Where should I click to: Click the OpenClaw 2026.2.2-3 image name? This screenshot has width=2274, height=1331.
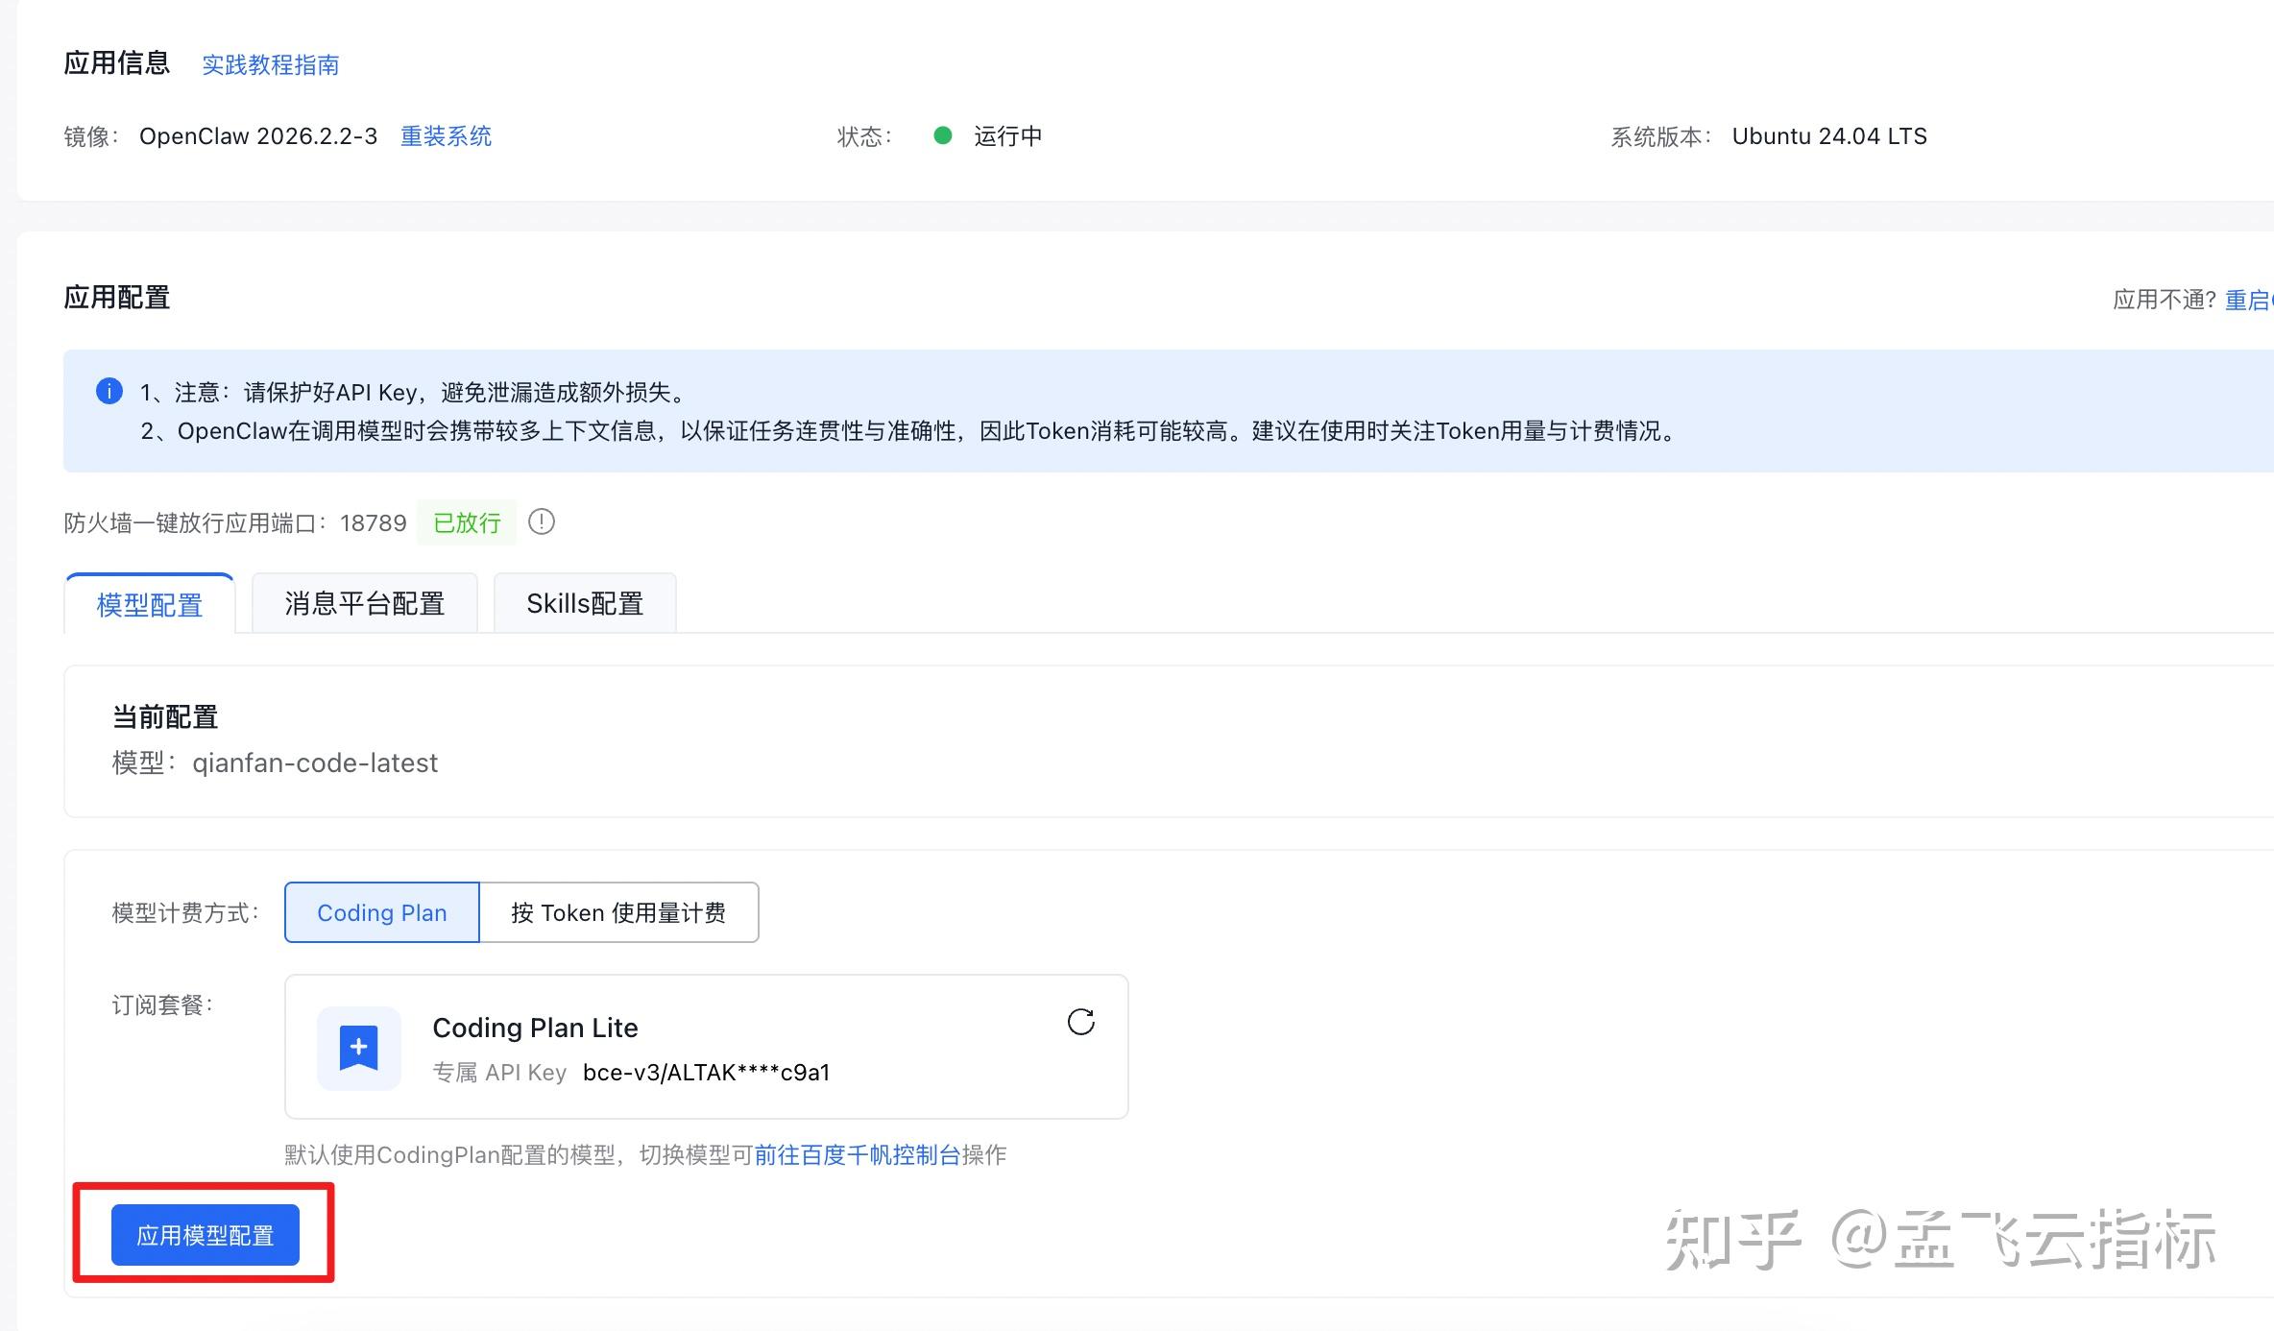pyautogui.click(x=257, y=136)
